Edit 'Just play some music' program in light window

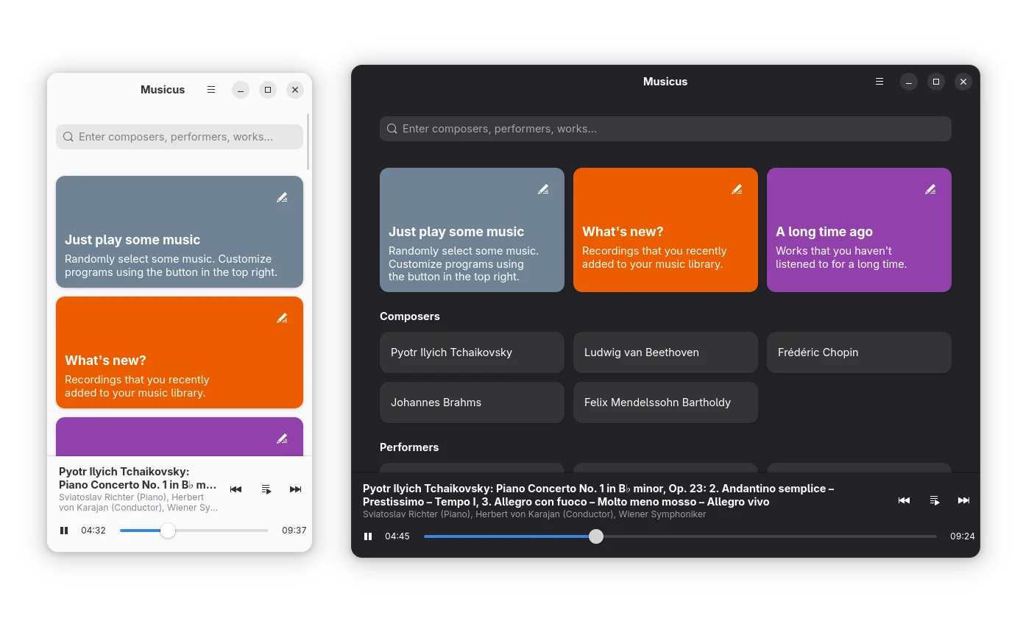point(282,197)
